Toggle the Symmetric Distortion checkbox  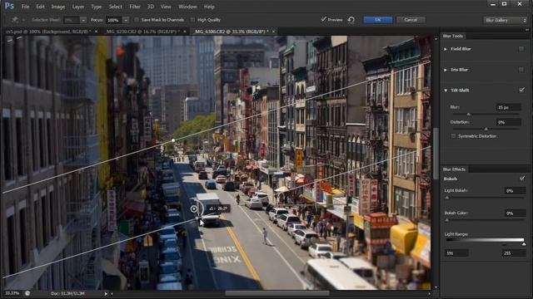[453, 136]
